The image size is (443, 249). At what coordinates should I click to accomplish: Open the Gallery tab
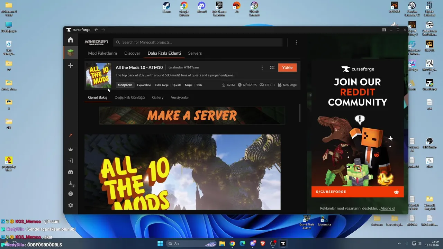(157, 98)
